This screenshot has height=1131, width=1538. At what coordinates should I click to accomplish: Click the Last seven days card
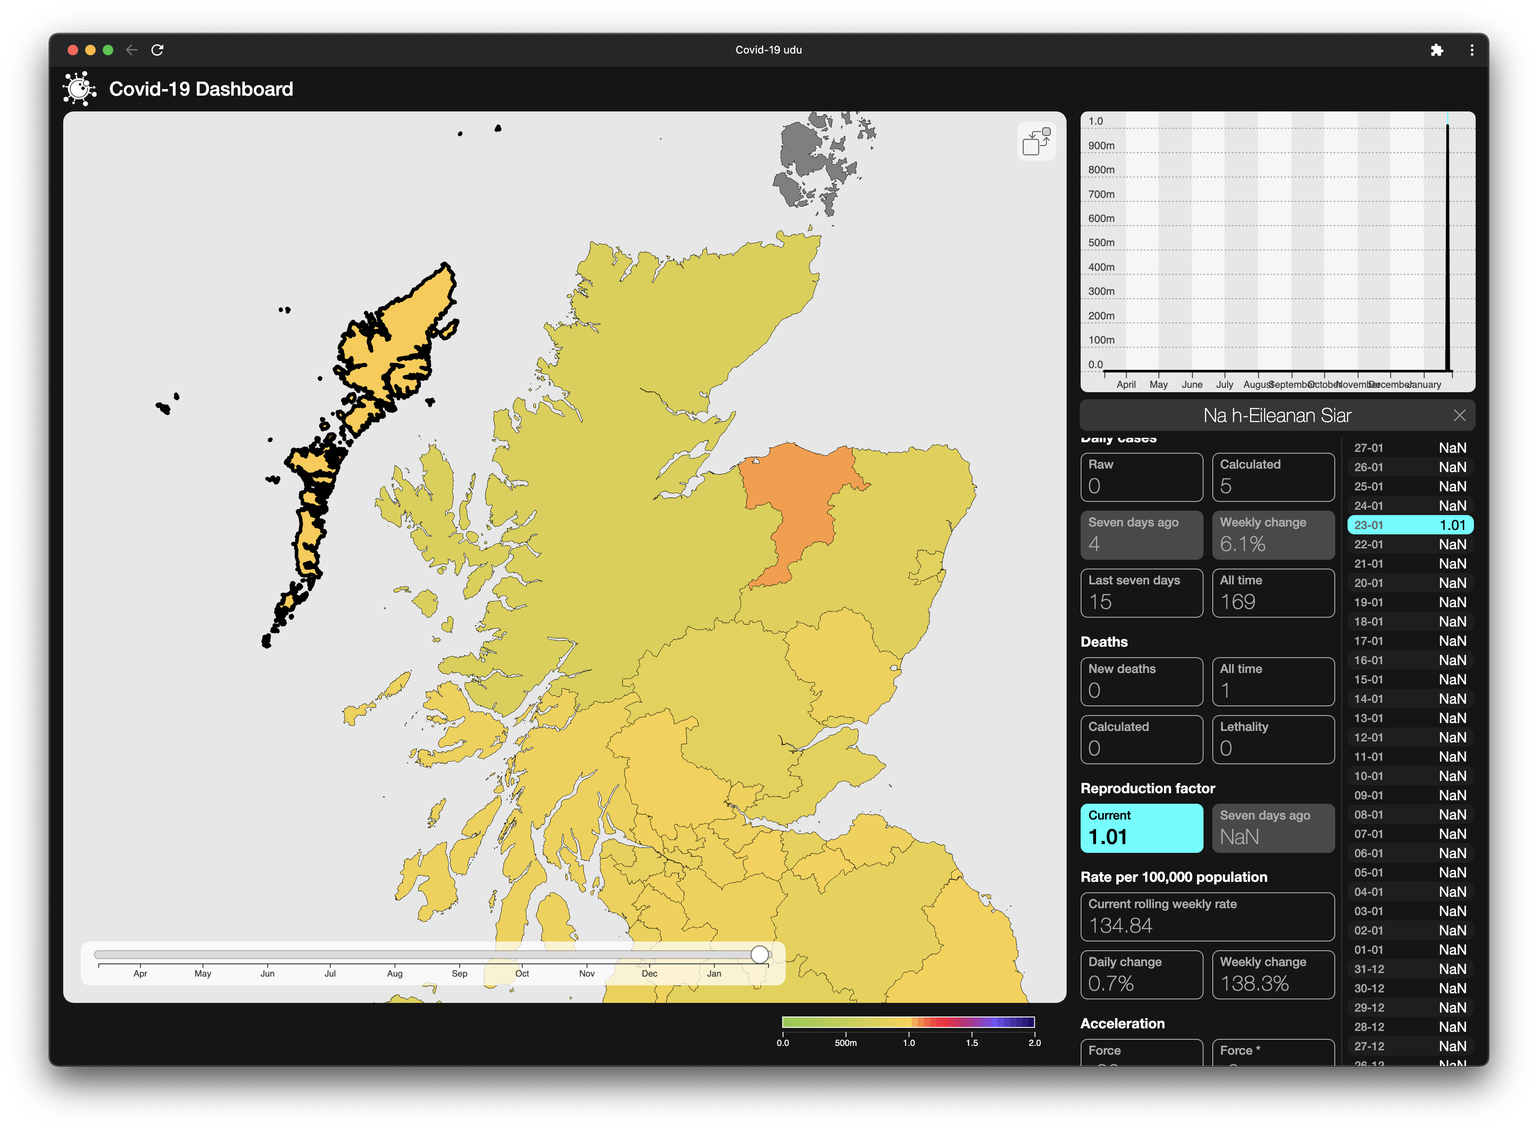(x=1142, y=593)
